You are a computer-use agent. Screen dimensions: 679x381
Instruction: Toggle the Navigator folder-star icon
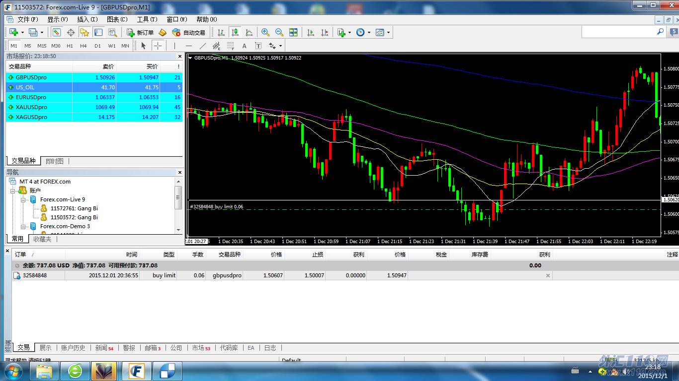(x=85, y=32)
